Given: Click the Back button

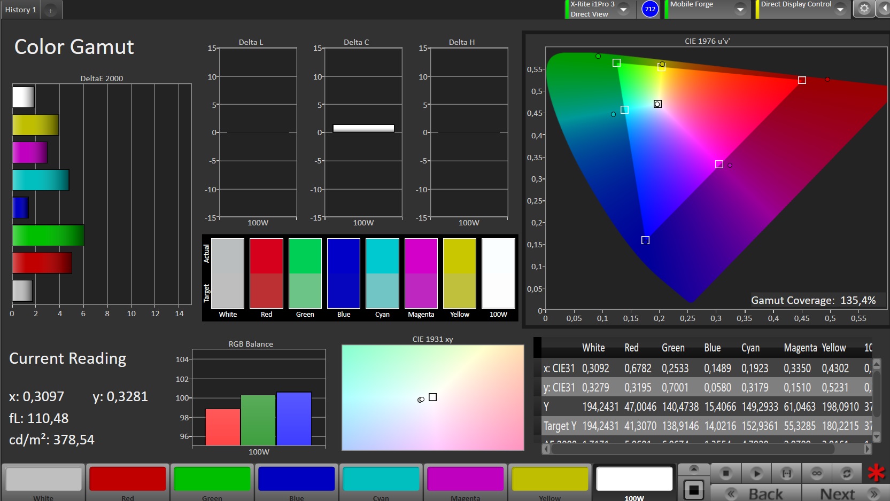Looking at the screenshot, I should pos(756,494).
